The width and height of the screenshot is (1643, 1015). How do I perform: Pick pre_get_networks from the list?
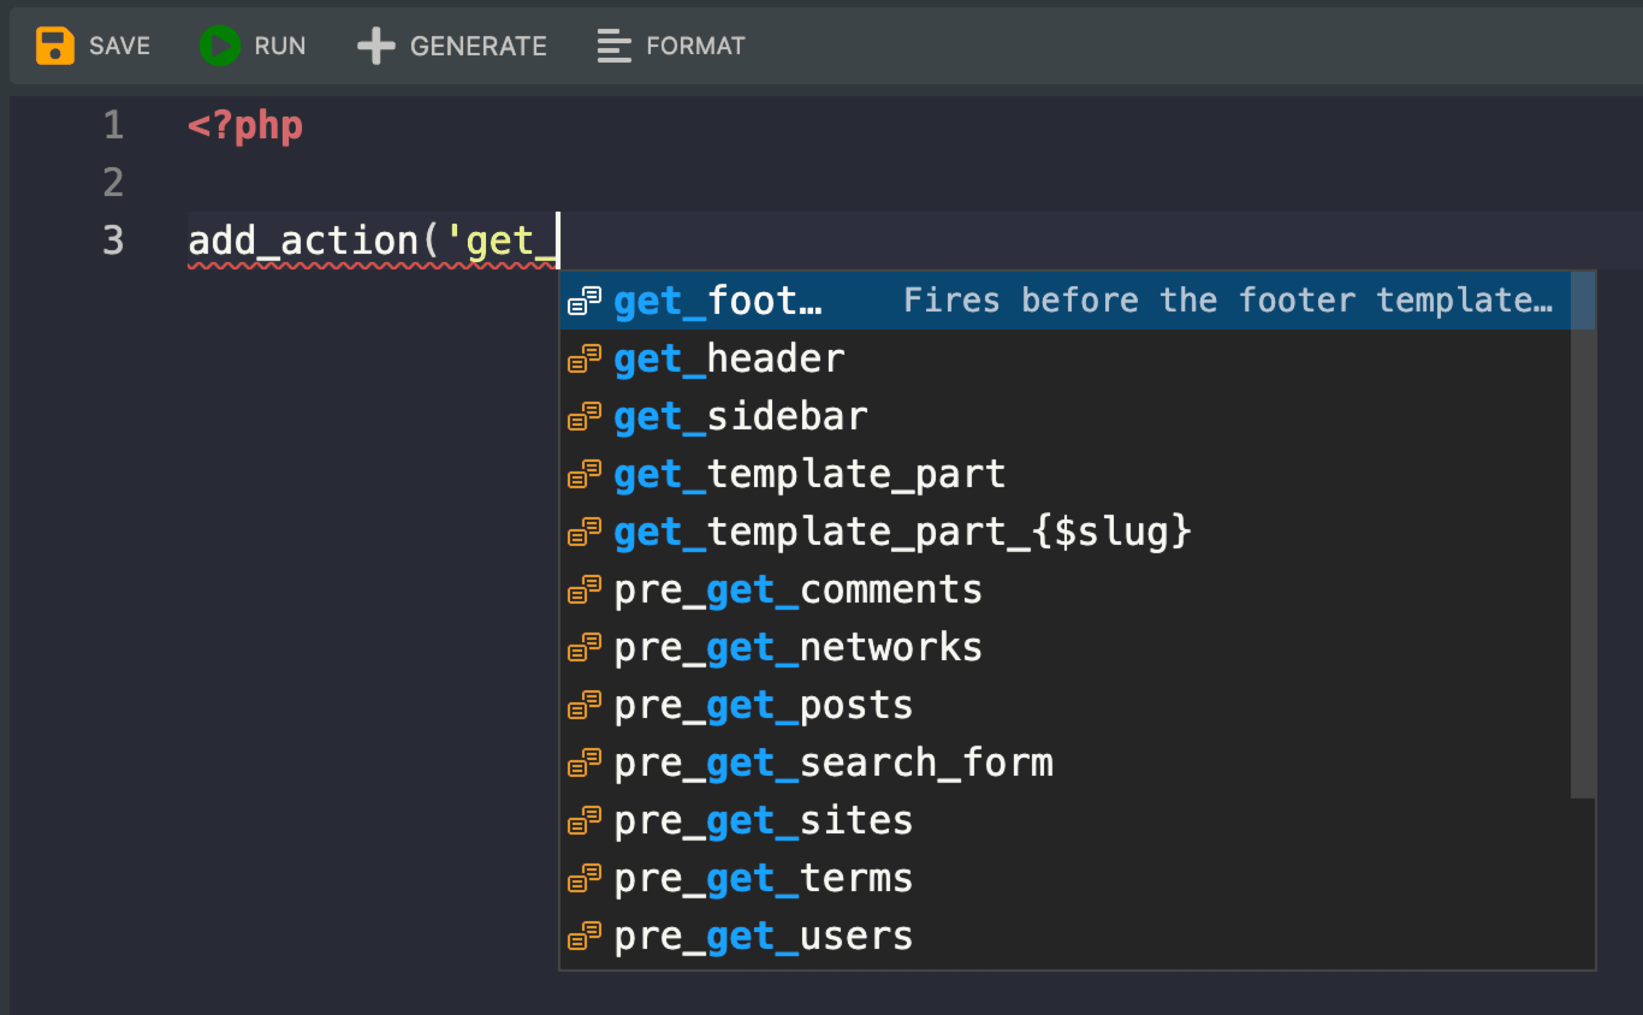tap(1065, 647)
